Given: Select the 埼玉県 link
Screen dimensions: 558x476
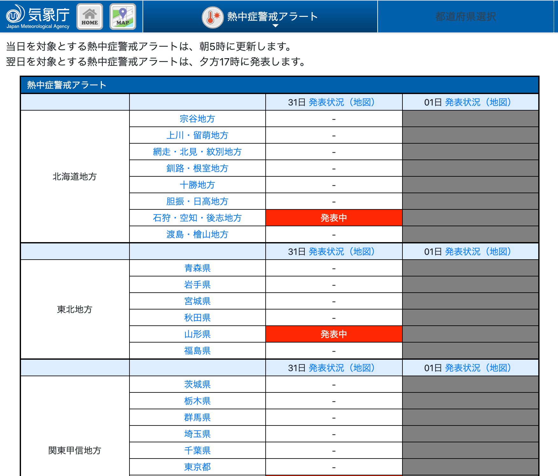Looking at the screenshot, I should coord(197,434).
